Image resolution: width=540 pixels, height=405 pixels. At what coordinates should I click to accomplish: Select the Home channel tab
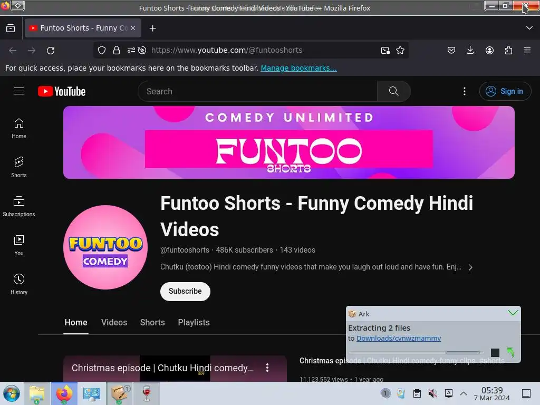pyautogui.click(x=76, y=323)
